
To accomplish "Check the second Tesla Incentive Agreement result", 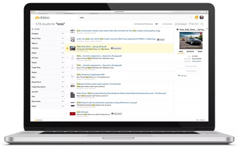I will [x=68, y=67].
